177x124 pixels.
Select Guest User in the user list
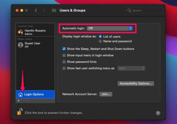35,45
